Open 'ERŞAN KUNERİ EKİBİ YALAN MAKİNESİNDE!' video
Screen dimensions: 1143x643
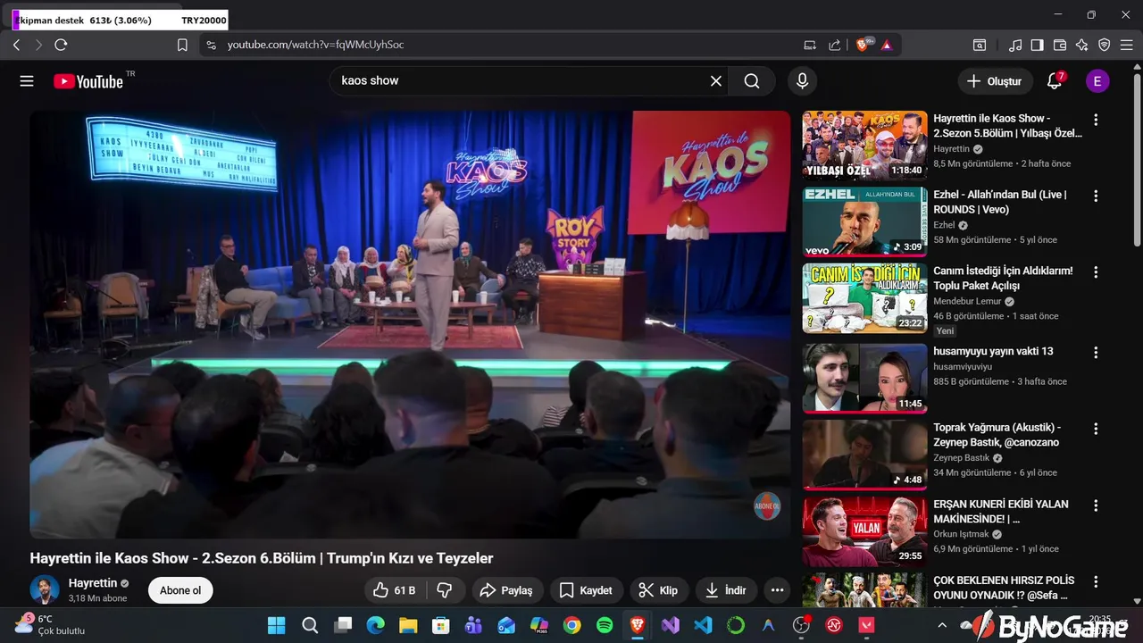coord(1001,511)
